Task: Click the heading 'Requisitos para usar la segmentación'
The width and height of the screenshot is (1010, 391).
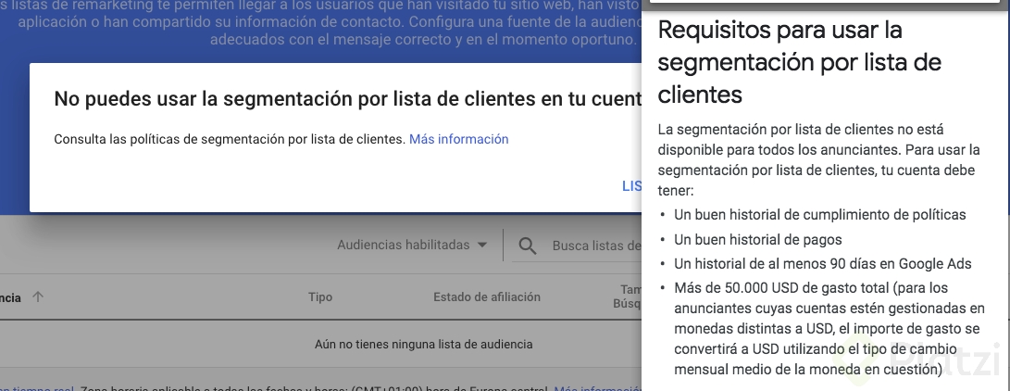Action: coord(799,62)
